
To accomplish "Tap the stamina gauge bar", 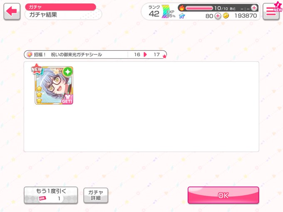I will coord(199,8).
